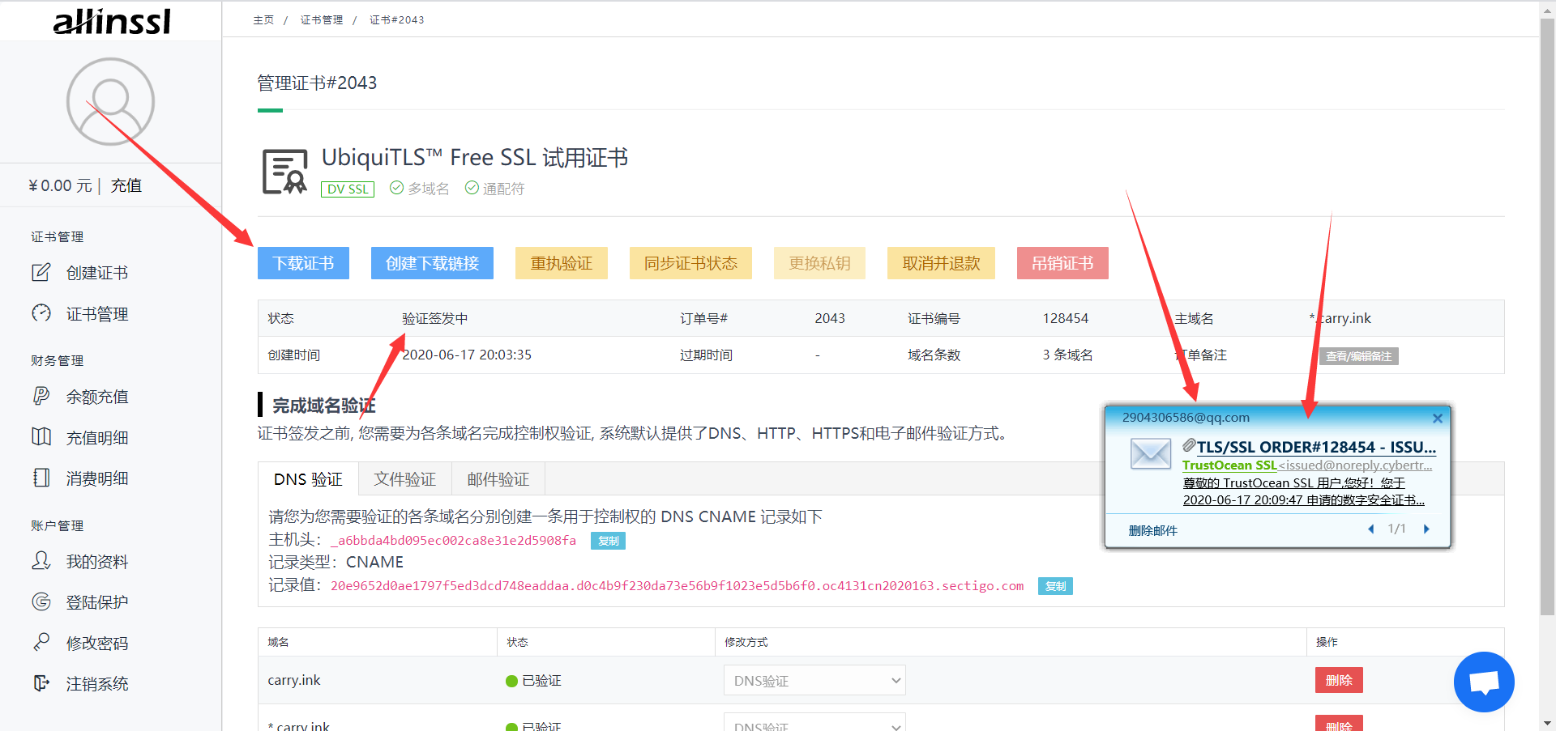Screen dimensions: 1556x731
Task: Click 删除邮件 in mail popup
Action: click(x=1152, y=530)
